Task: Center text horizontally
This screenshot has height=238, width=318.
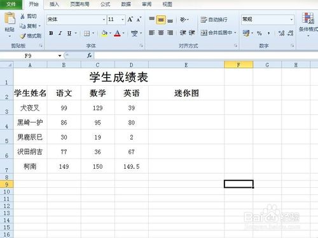Action: [161, 33]
